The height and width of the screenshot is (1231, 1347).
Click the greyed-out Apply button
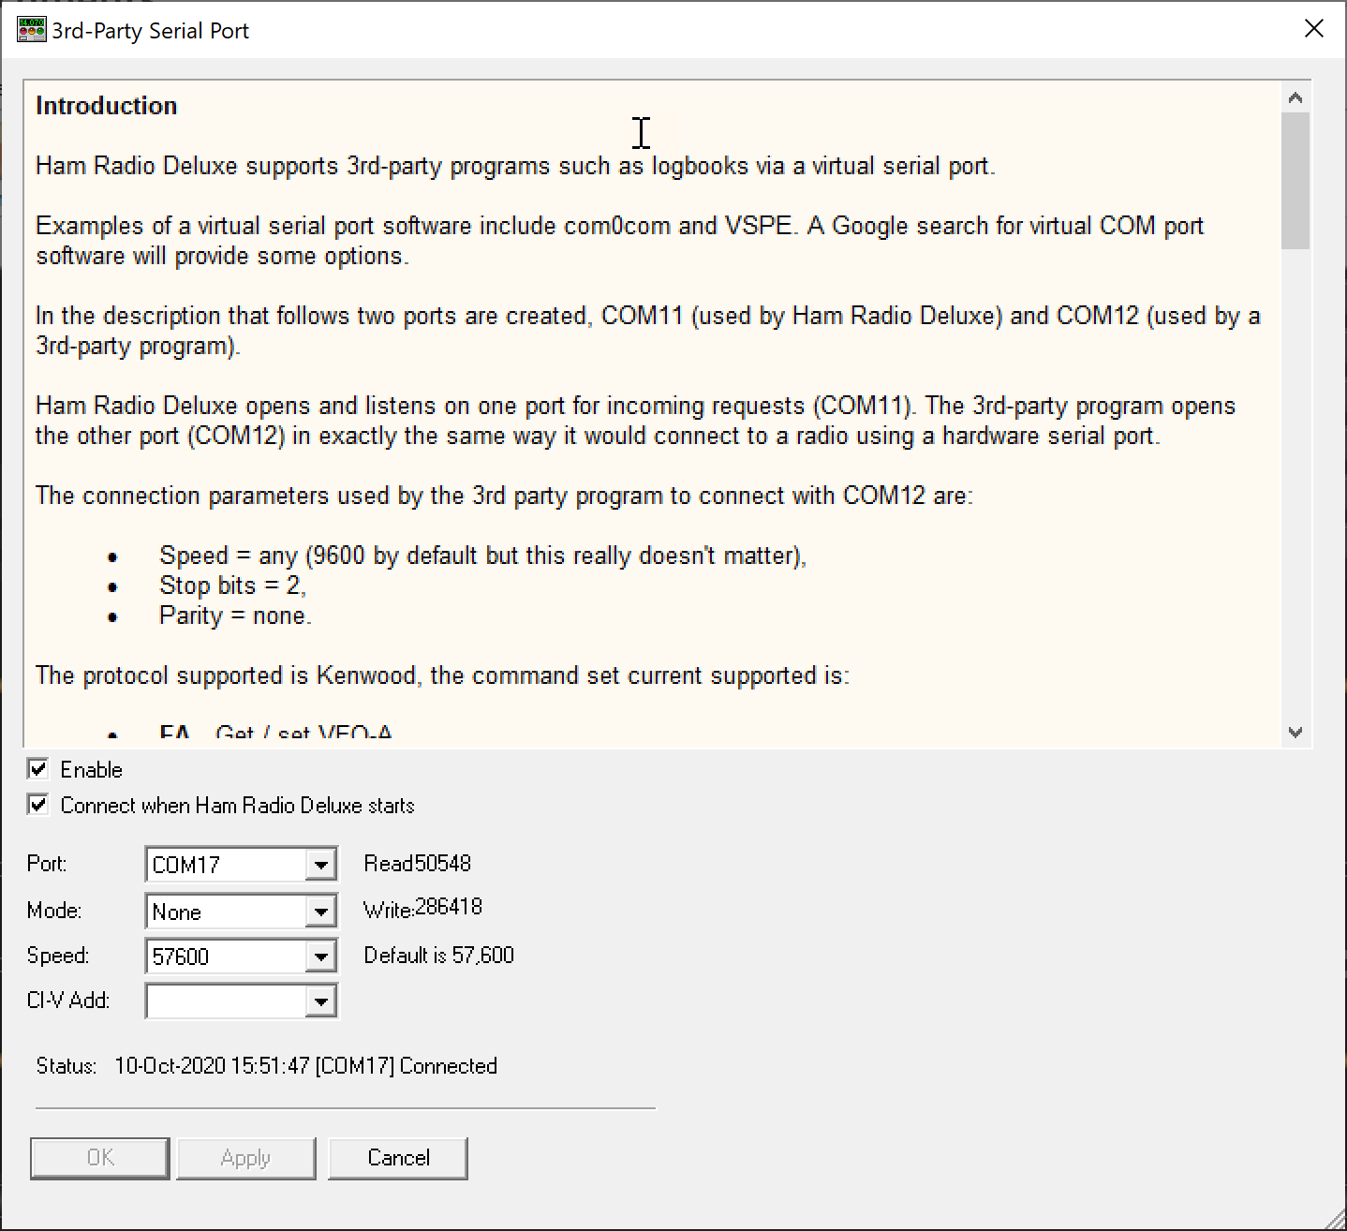click(245, 1158)
